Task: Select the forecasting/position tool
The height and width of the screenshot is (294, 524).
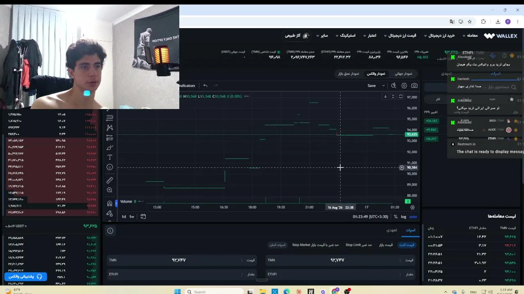Action: [x=110, y=138]
